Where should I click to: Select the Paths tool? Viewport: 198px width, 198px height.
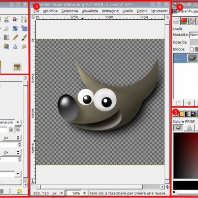tap(24, 19)
